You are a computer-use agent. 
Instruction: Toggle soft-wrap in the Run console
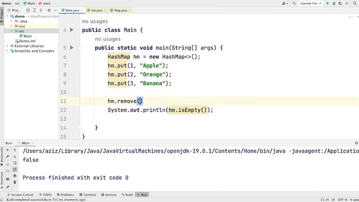coord(15,163)
